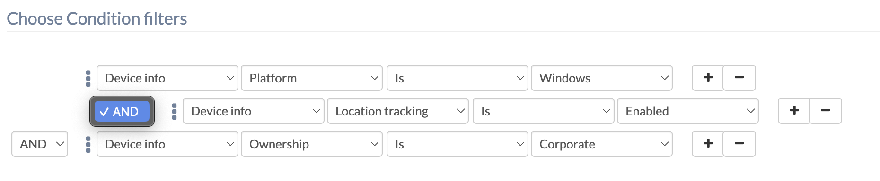Open the Is operator dropdown next to Ownership
The width and height of the screenshot is (880, 181).
point(458,144)
